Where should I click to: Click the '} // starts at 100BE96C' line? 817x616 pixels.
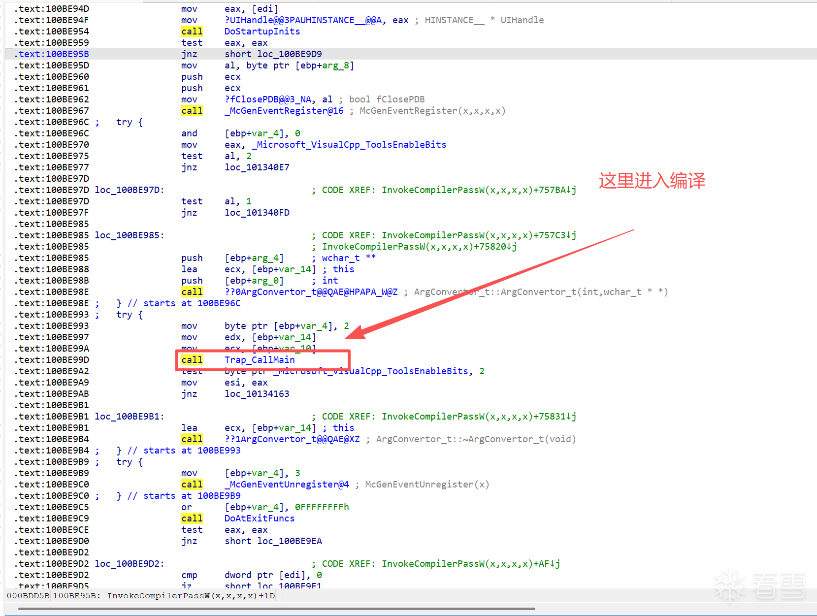pos(178,303)
